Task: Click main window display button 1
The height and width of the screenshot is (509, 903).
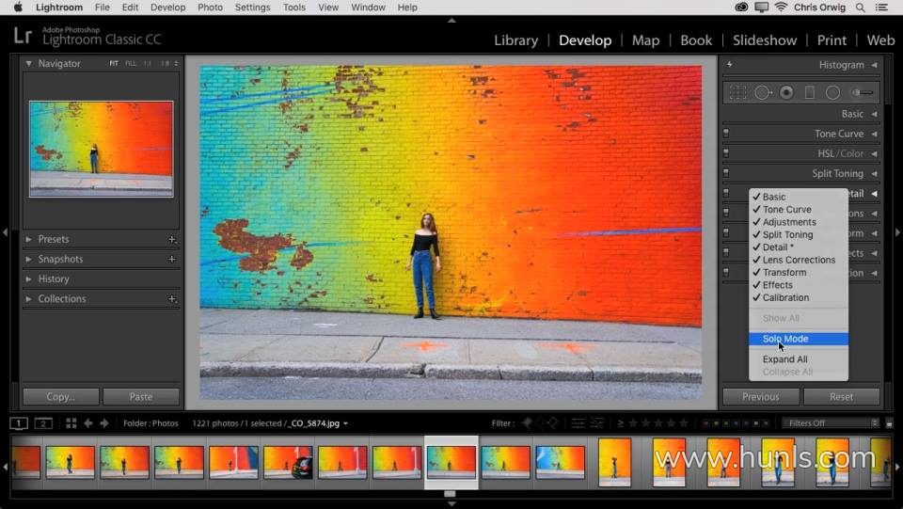Action: tap(19, 423)
